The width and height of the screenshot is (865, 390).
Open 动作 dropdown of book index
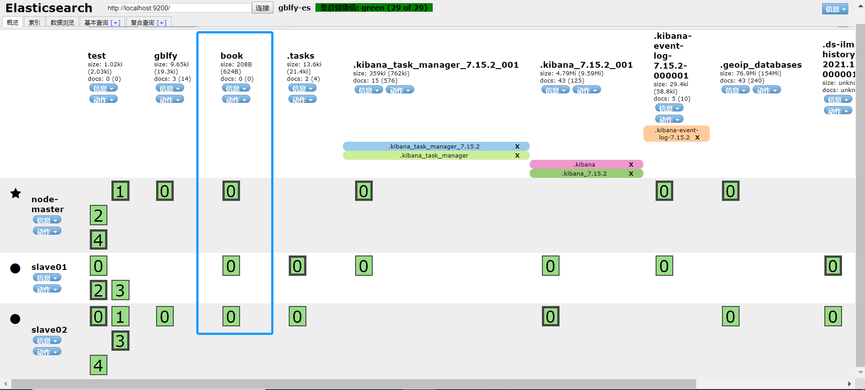tap(236, 99)
